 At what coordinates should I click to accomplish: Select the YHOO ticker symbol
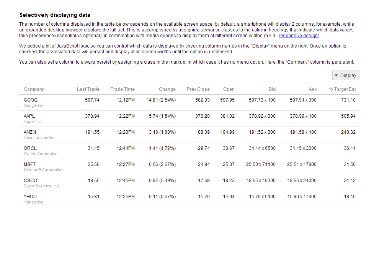coord(30,197)
